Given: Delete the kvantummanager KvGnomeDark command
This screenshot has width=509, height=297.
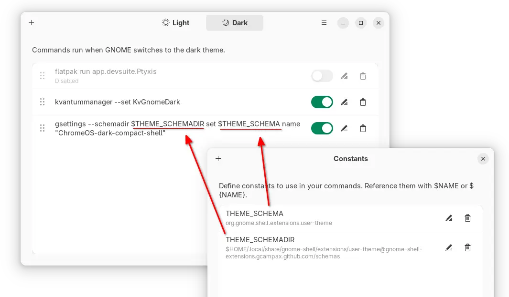Looking at the screenshot, I should coord(363,102).
